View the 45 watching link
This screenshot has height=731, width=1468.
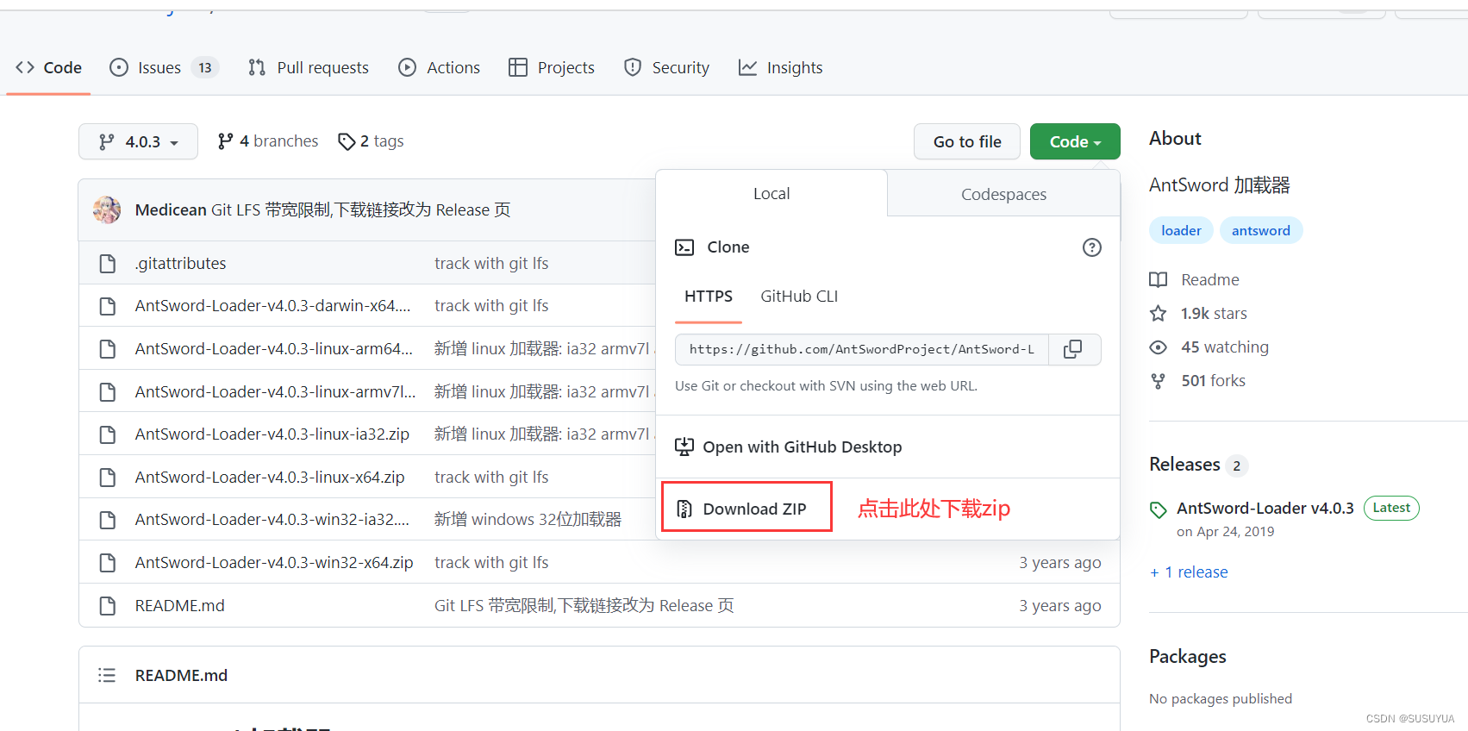1209,347
